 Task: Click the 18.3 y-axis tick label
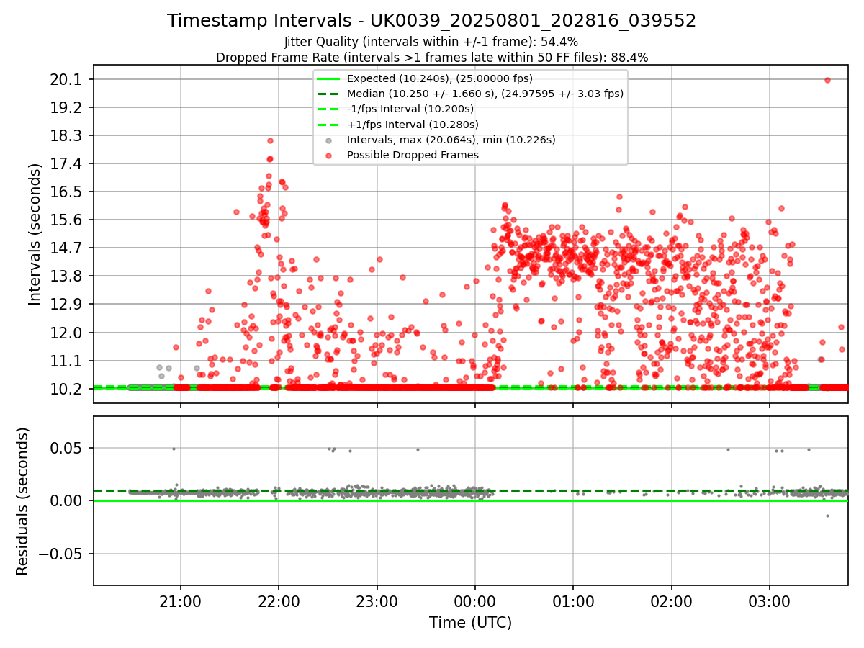(67, 135)
